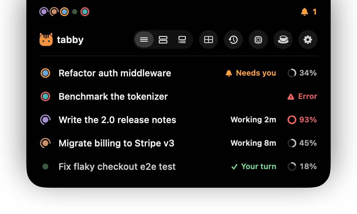
Task: Click status icon beside Write the 2.0 release notes
Action: point(45,120)
